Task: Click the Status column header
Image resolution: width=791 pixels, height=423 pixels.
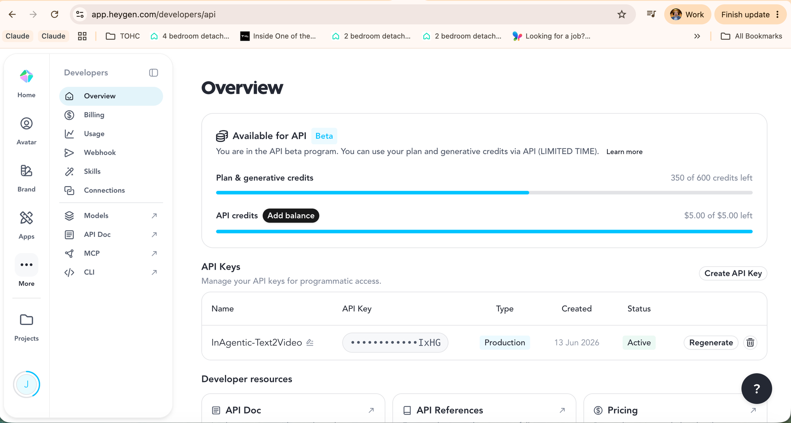Action: pyautogui.click(x=639, y=309)
